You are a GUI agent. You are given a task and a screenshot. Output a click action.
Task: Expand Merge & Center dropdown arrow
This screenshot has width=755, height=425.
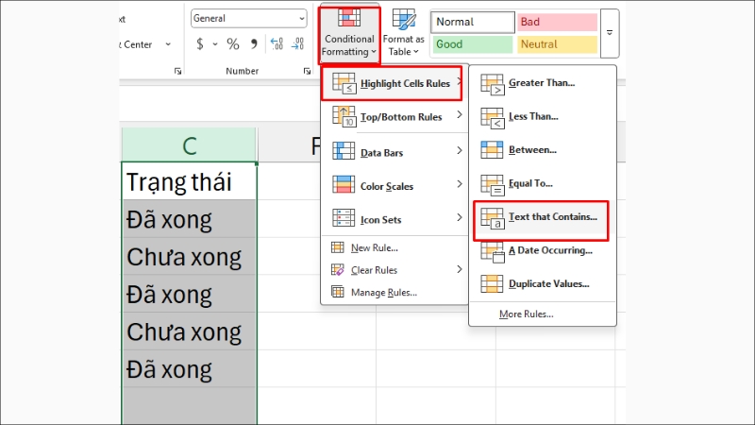(x=168, y=44)
